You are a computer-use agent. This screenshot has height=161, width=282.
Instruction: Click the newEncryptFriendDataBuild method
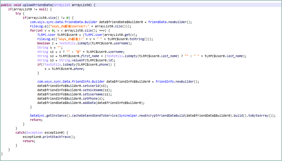point(162,116)
